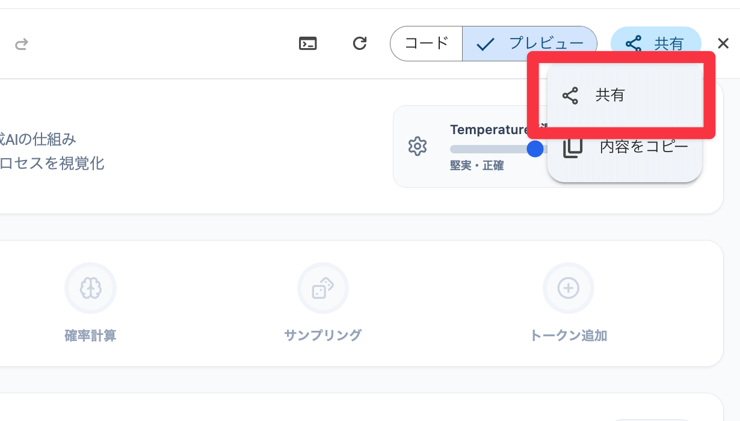Open the console terminal icon

(308, 43)
